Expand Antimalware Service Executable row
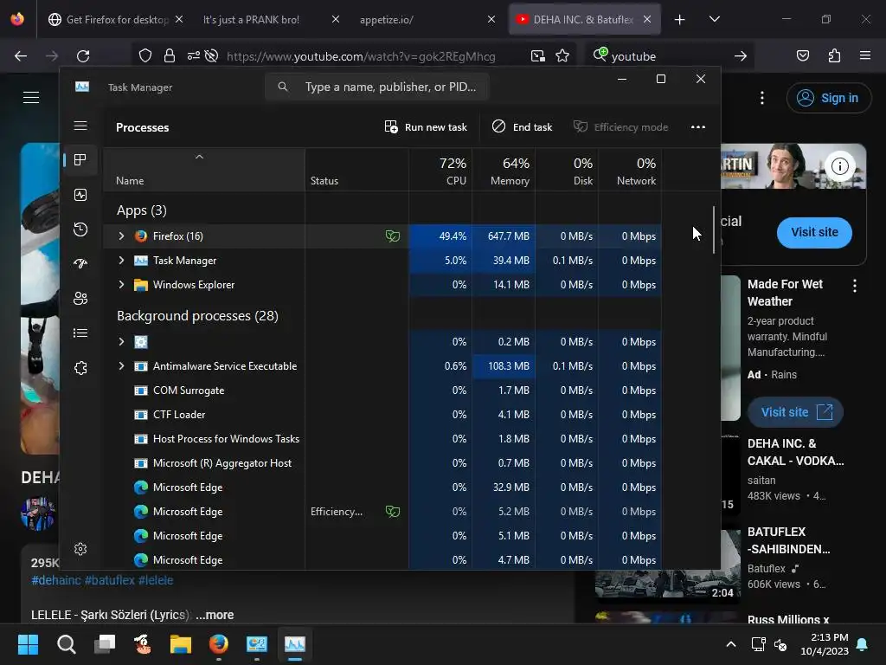 (x=121, y=366)
